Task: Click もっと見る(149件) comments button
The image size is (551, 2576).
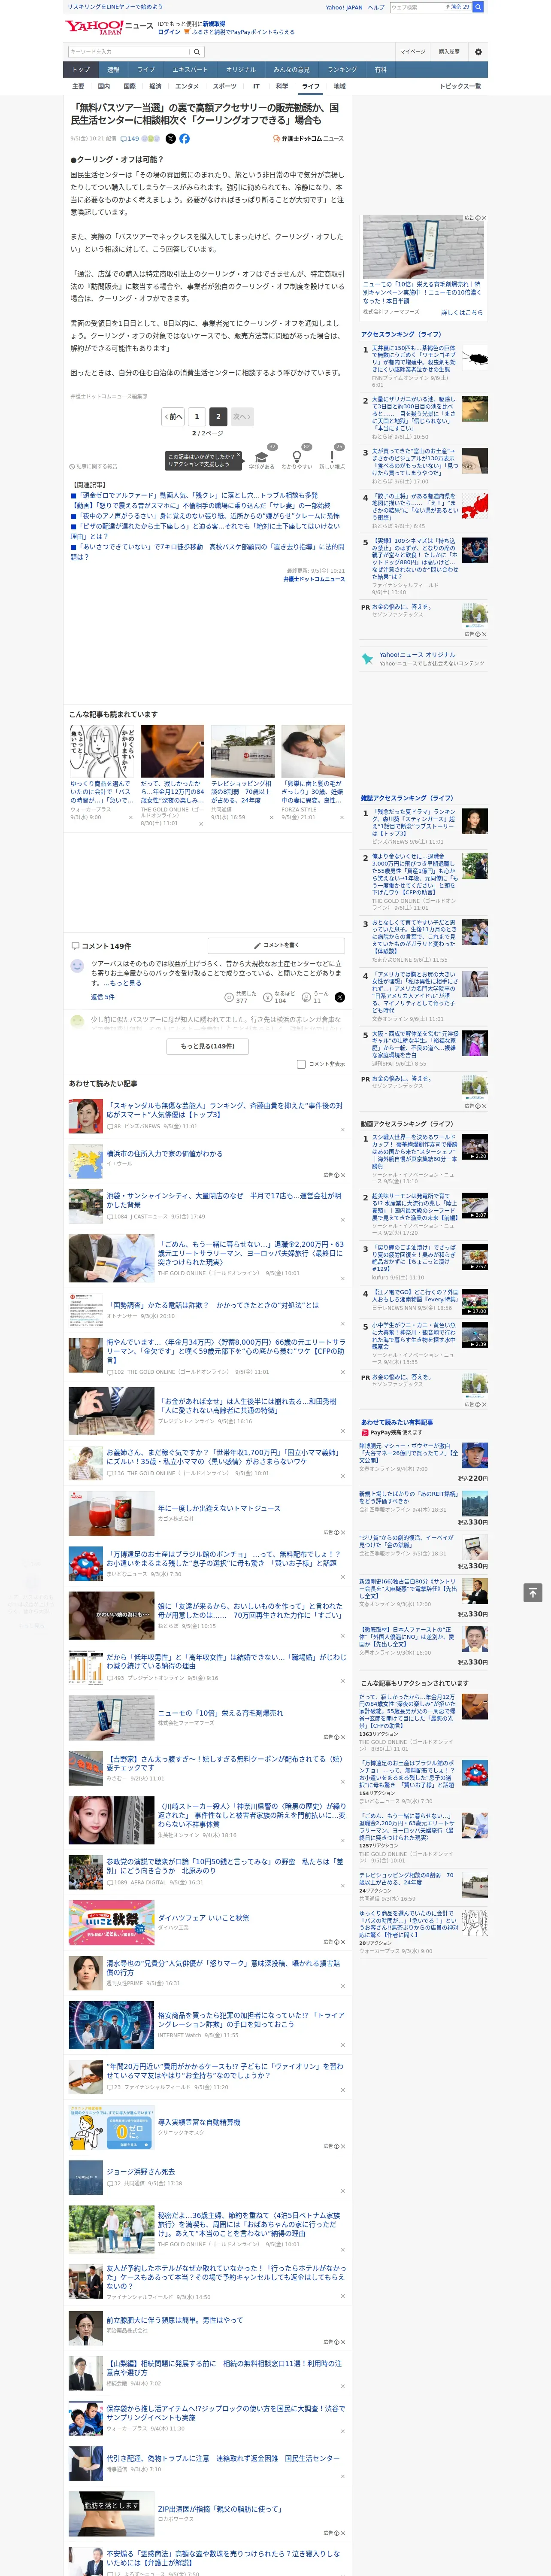Action: (x=208, y=1046)
